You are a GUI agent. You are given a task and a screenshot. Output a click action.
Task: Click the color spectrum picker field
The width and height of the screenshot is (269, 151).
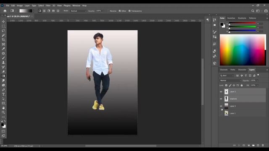pos(243,50)
